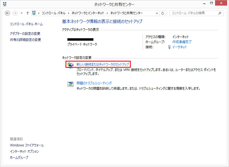Go up one level with the Up arrow
The width and height of the screenshot is (229, 167).
click(27, 13)
